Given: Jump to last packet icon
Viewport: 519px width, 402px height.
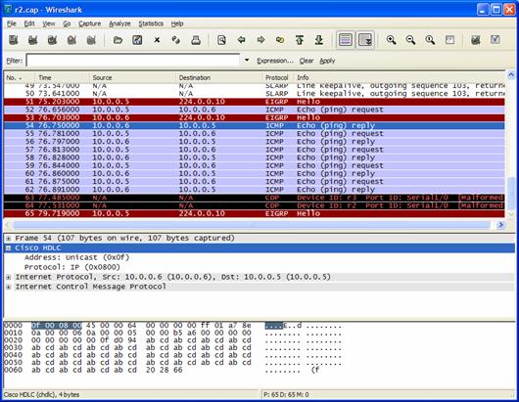Looking at the screenshot, I should coord(319,40).
